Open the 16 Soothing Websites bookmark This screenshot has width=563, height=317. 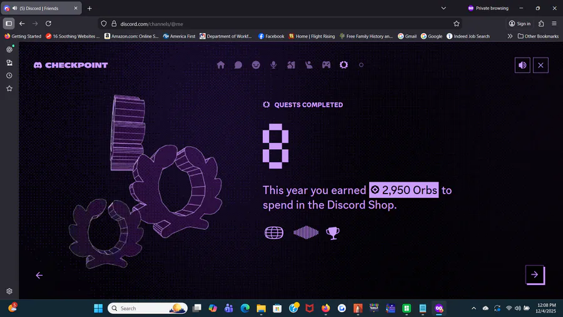tap(73, 36)
